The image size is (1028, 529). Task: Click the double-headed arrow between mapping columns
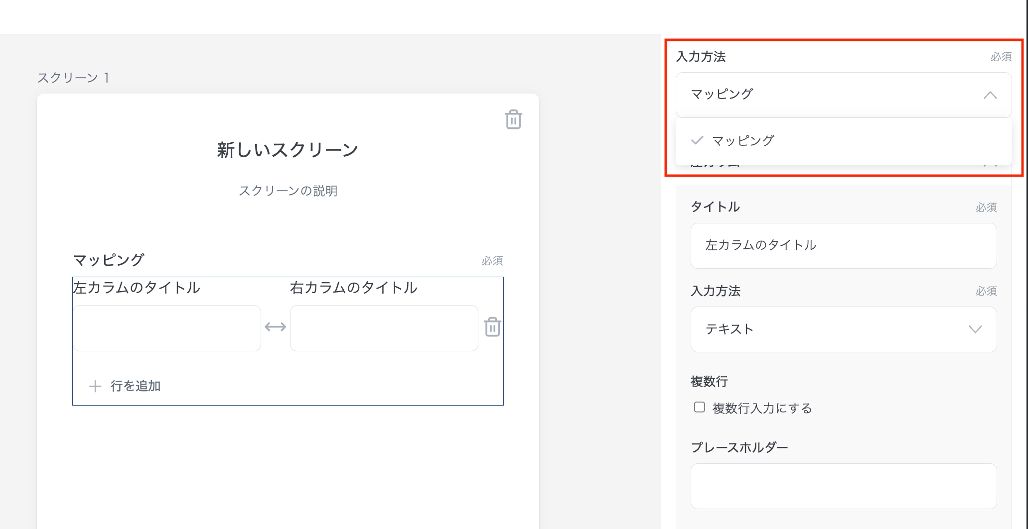275,327
